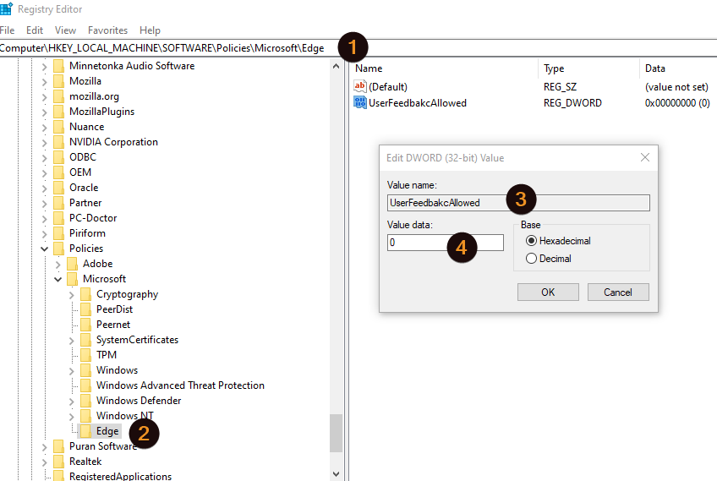Click the Peernet folder icon
The width and height of the screenshot is (717, 481).
(x=85, y=325)
